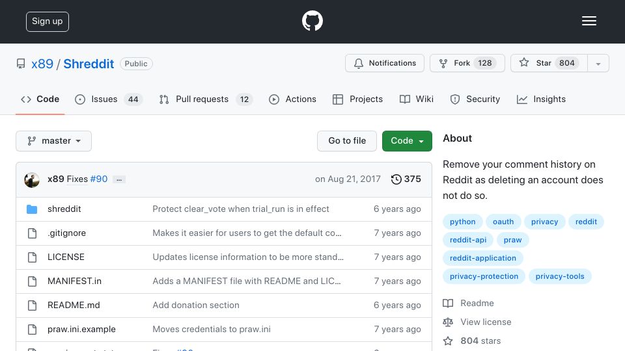Click the GitHub Octocat logo
The image size is (625, 351).
pos(312,21)
